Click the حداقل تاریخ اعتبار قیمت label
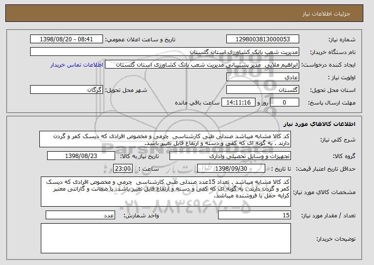 click(x=325, y=169)
